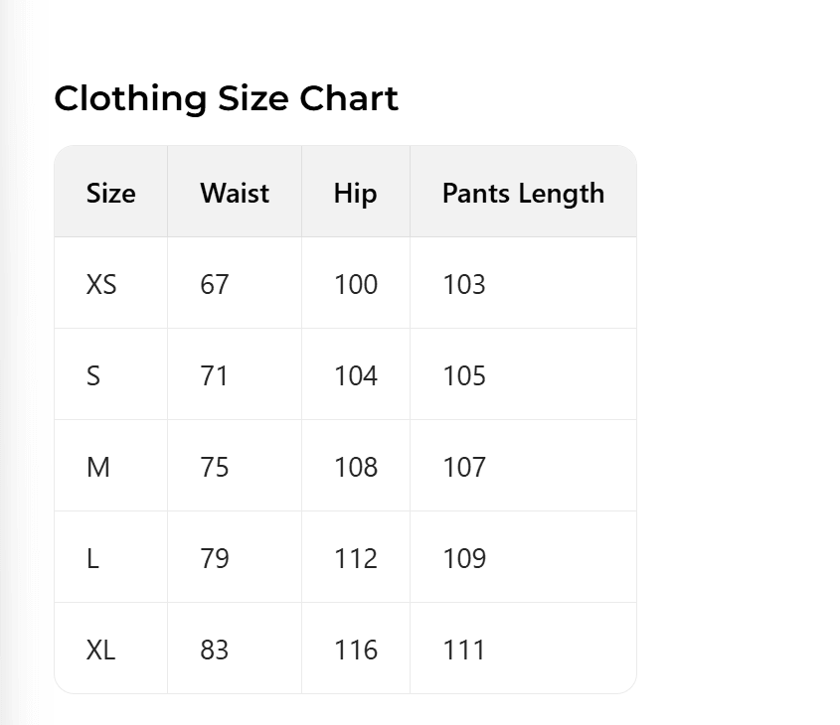Click the Clothing Size Chart heading
This screenshot has height=725, width=840.
226,98
